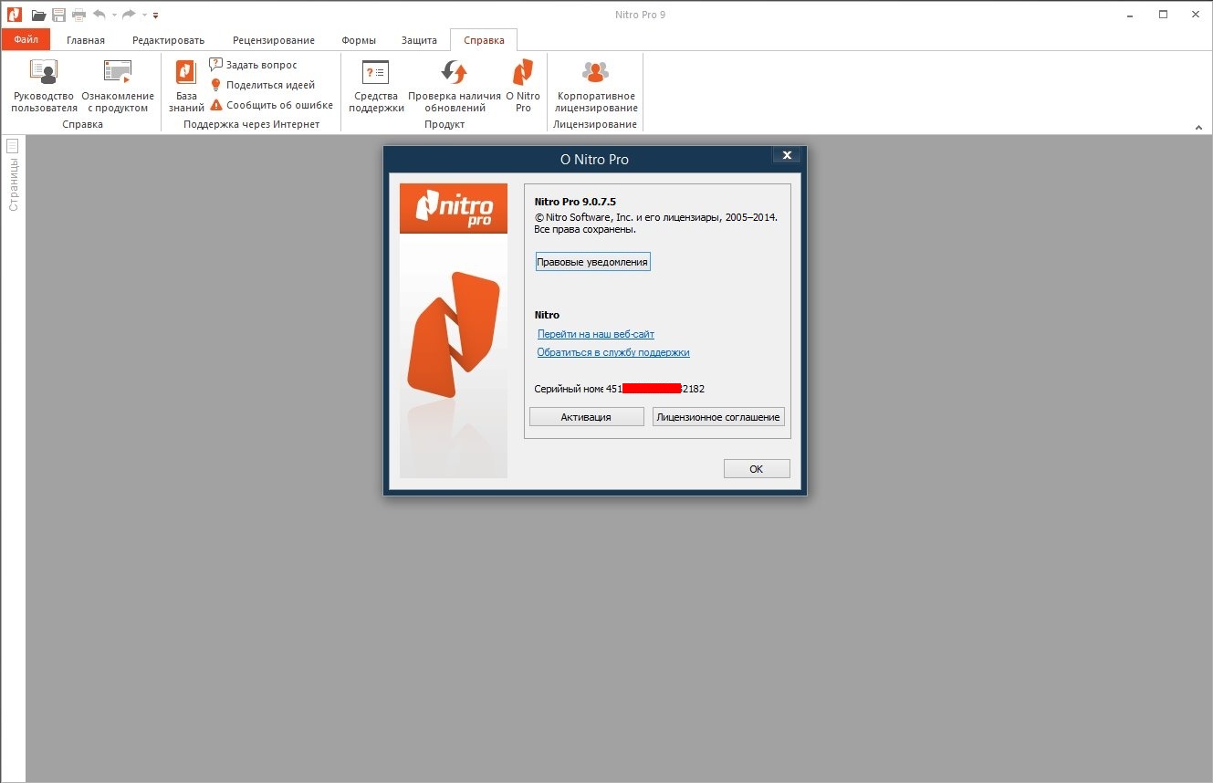The image size is (1213, 783).
Task: Close the О Nitro Pro dialog
Action: point(787,155)
